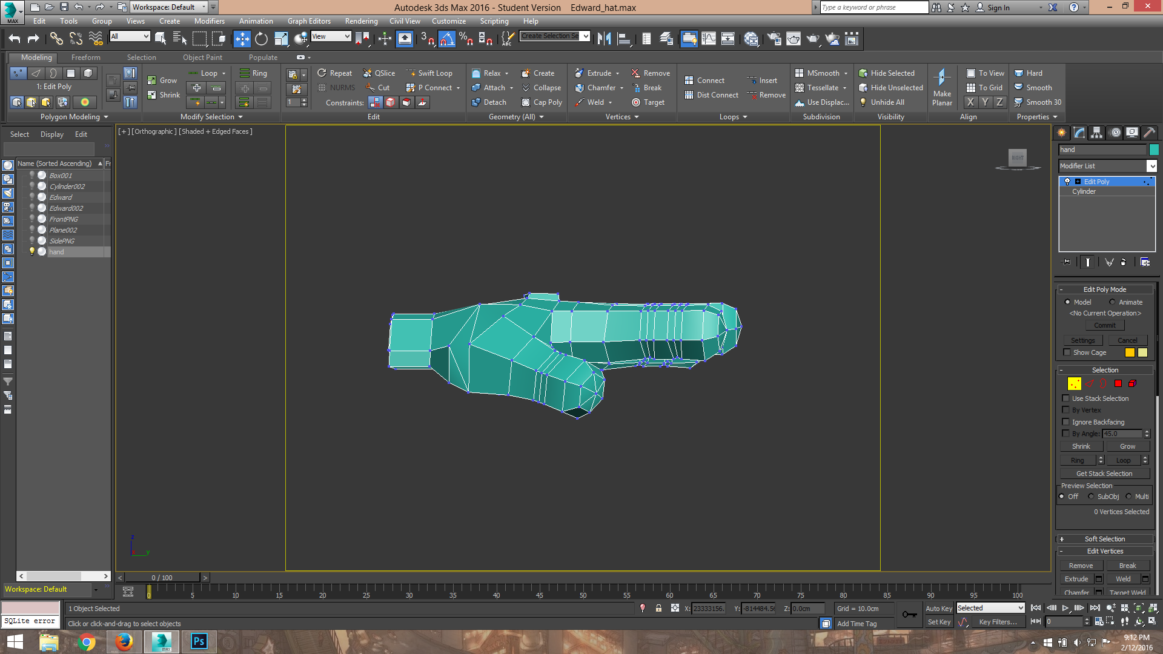Expand the Soft Selection rollout
Viewport: 1163px width, 654px height.
1104,539
